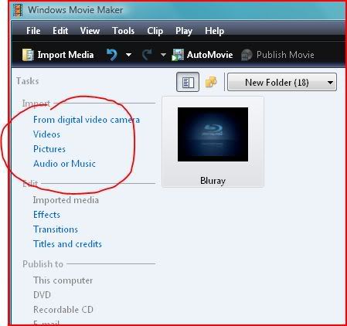
Task: Open the Tools menu
Action: (123, 31)
